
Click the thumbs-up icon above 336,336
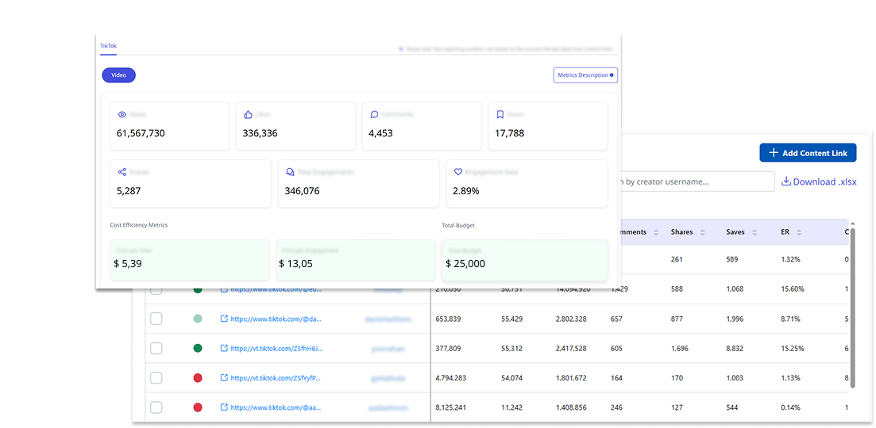[x=248, y=115]
